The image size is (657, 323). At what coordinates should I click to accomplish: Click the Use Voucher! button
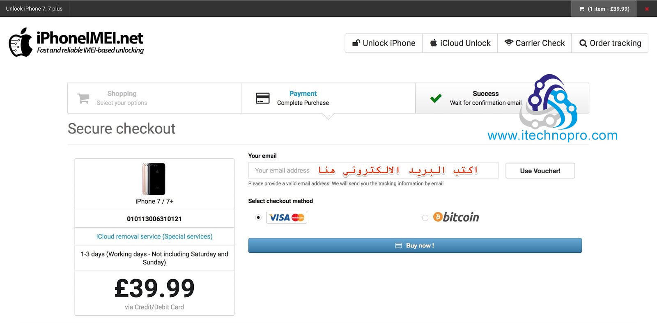[x=540, y=171]
